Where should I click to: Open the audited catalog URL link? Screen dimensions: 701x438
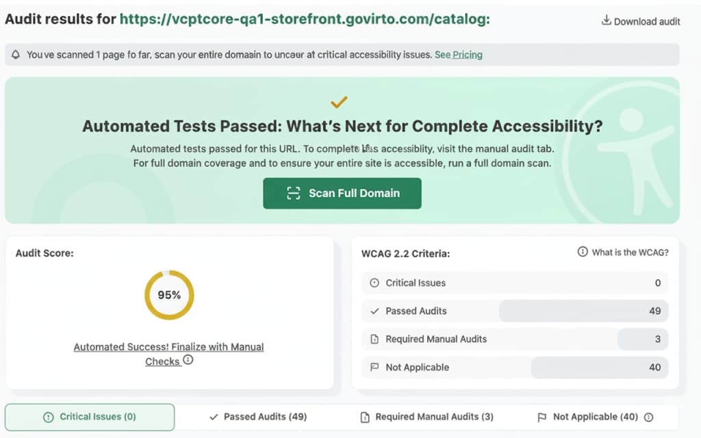(305, 19)
